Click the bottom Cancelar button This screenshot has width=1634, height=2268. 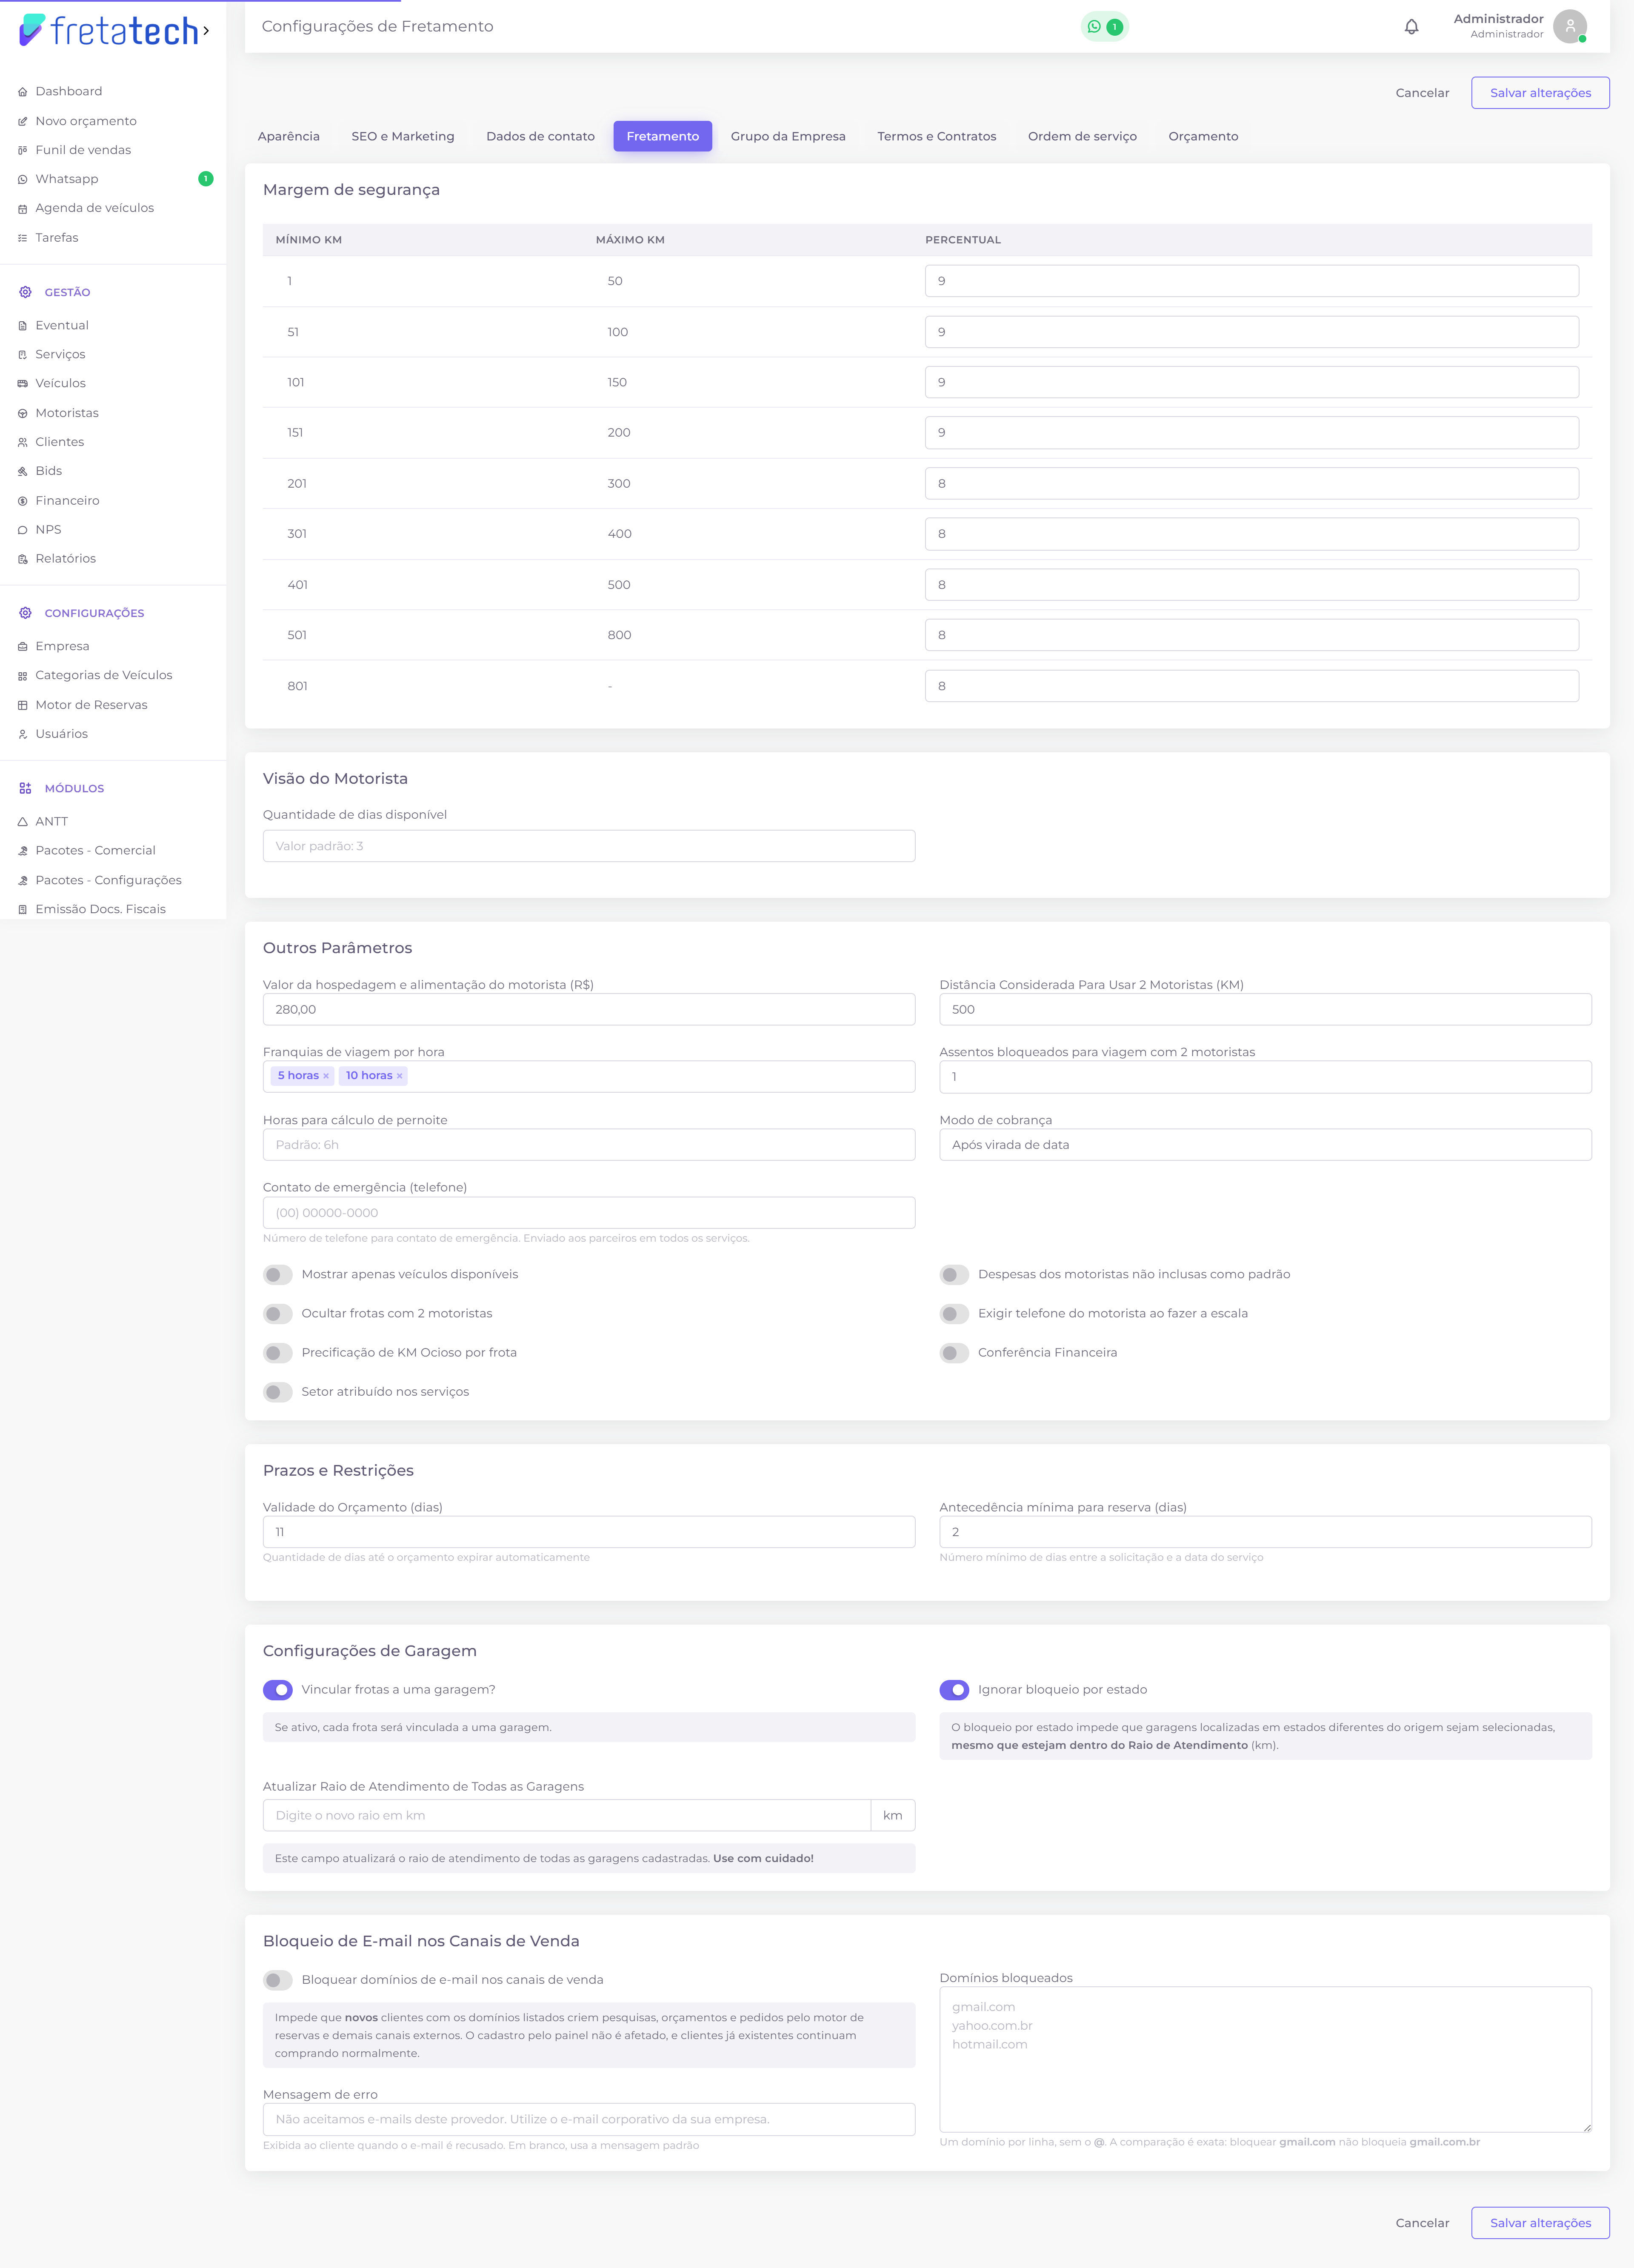coord(1422,2223)
